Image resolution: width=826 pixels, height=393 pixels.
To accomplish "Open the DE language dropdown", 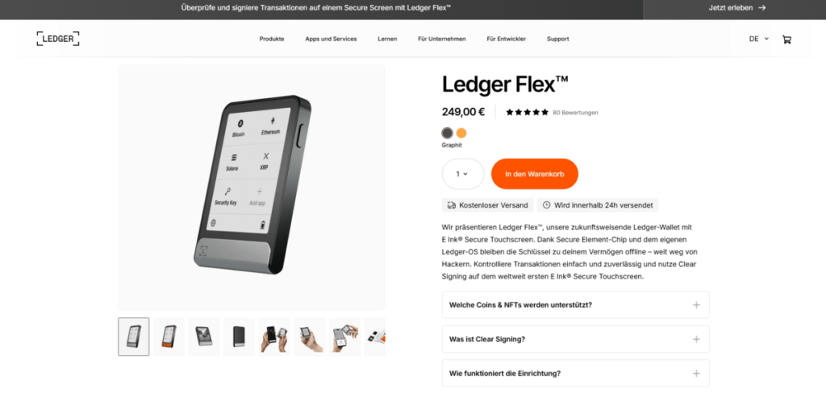I will coord(758,39).
